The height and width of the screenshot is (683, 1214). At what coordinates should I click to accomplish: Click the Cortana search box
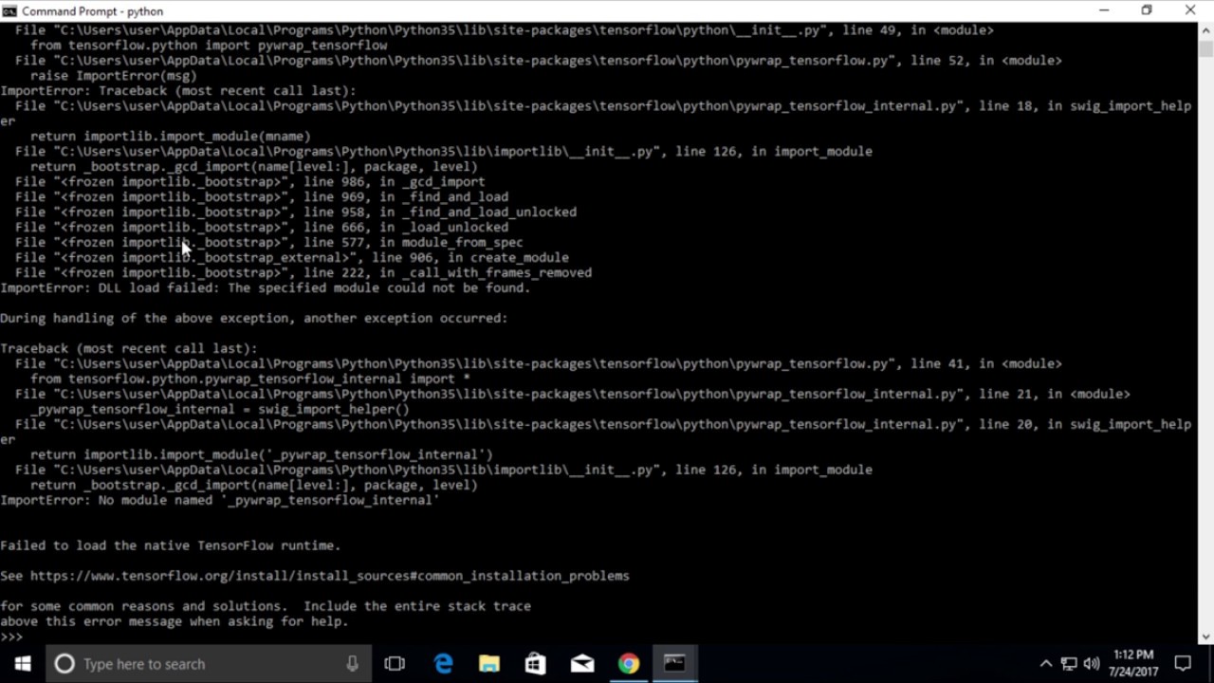pos(209,663)
